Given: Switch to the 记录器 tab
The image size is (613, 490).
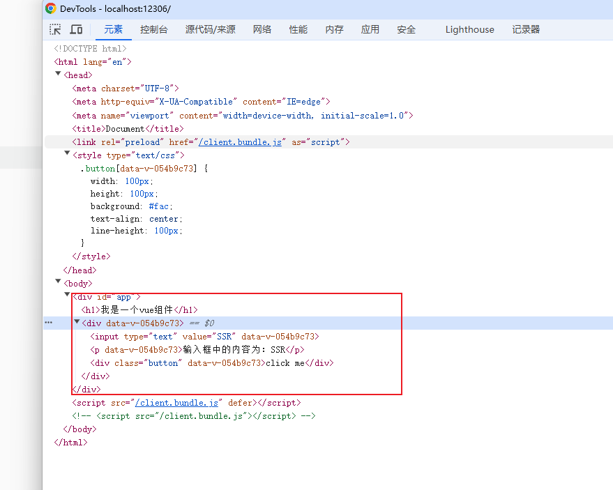Looking at the screenshot, I should point(526,29).
